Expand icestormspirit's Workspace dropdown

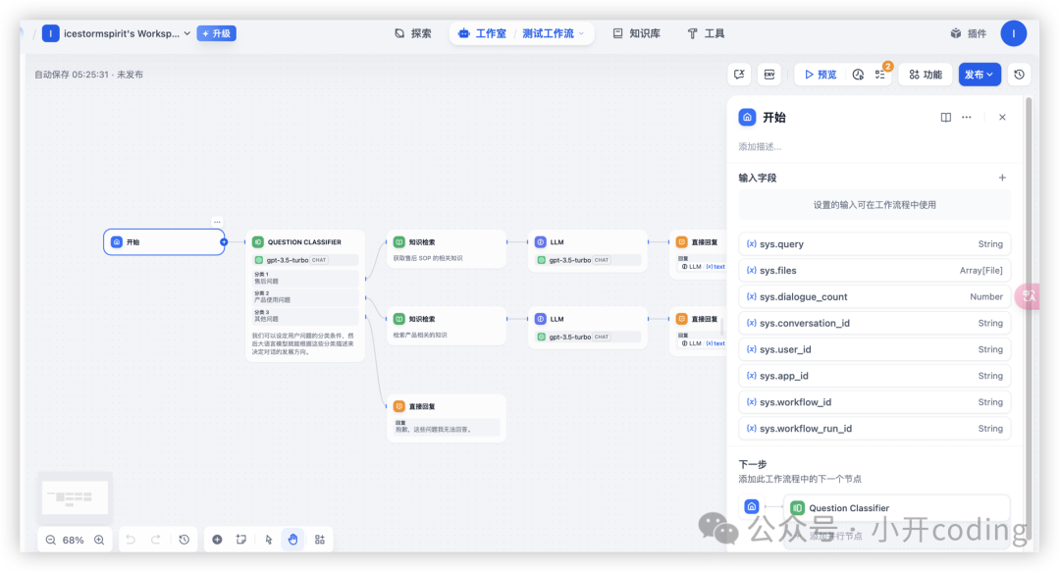pyautogui.click(x=116, y=33)
